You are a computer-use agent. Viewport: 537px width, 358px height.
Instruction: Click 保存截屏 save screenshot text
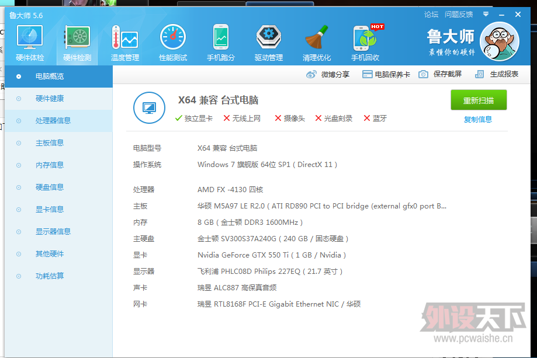coord(448,74)
